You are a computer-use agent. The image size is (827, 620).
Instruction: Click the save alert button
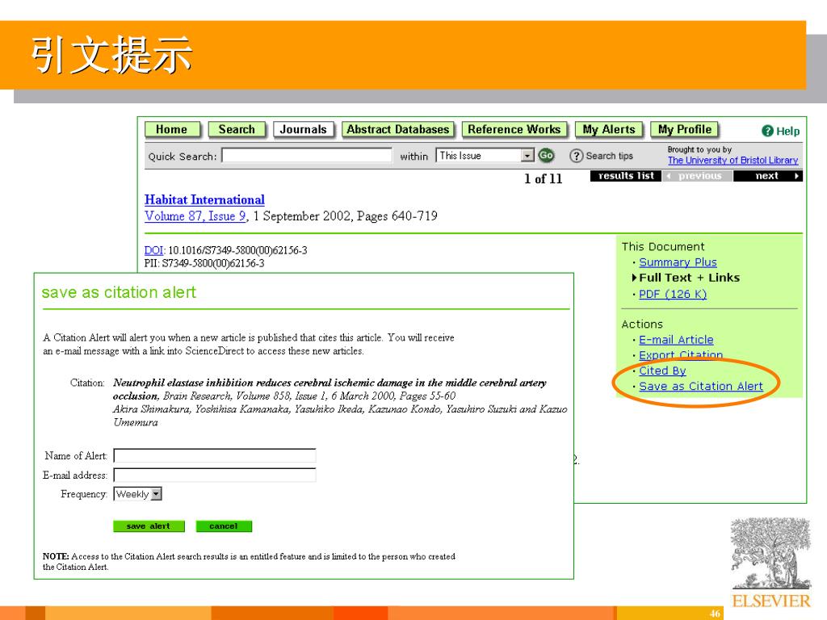(x=149, y=526)
